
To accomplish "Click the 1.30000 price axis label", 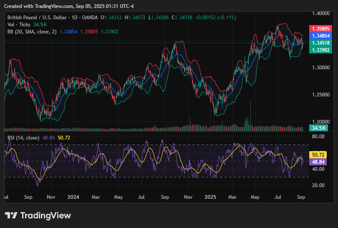I will 321,68.
